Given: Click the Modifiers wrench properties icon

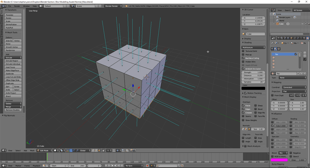Looking at the screenshot, I should (x=298, y=38).
